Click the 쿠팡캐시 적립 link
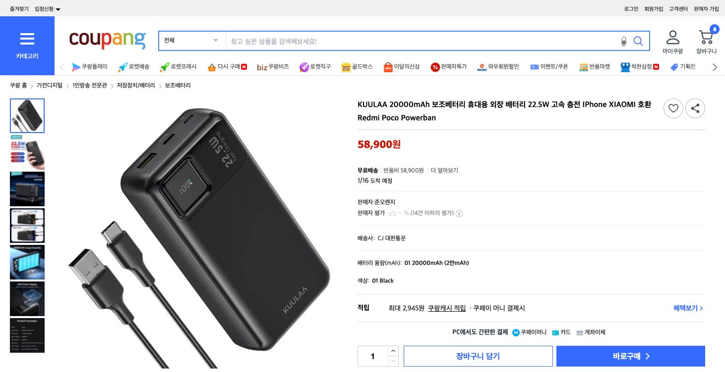Screen dimensions: 725x372 tap(447, 308)
